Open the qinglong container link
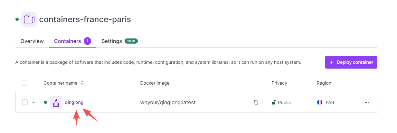This screenshot has height=133, width=397. tap(74, 103)
